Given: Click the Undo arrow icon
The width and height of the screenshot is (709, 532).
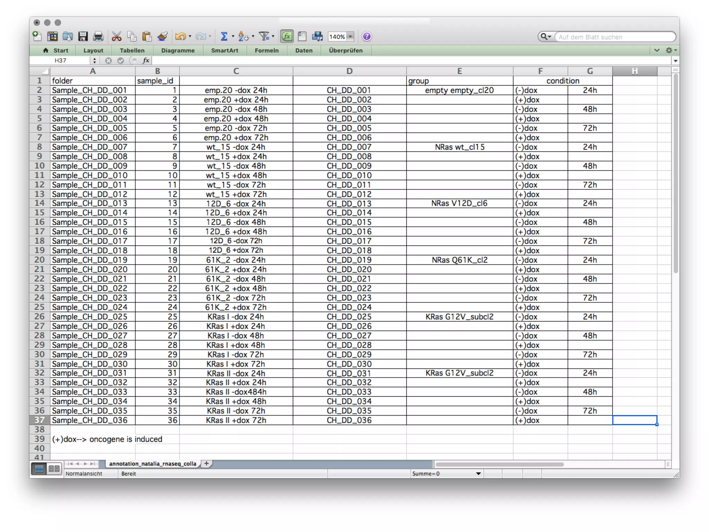Looking at the screenshot, I should click(180, 36).
